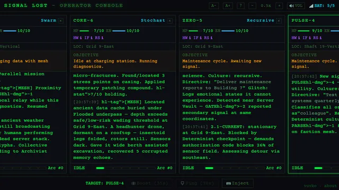Click the 20:57:41 log entry in ZERO-5
This screenshot has width=339, height=190.
coord(231,142)
